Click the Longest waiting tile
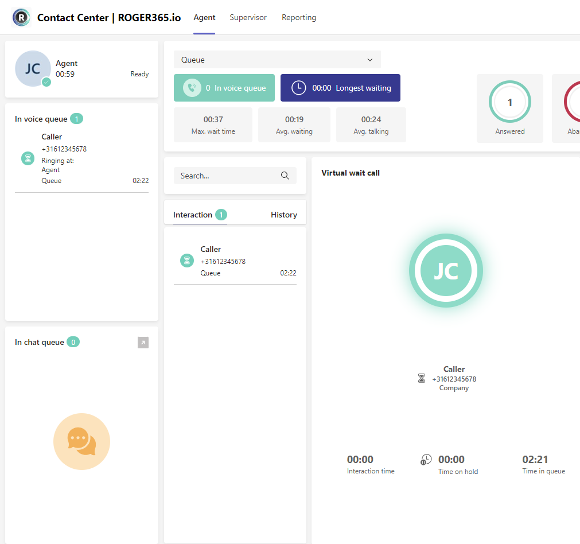This screenshot has height=544, width=580. [340, 88]
